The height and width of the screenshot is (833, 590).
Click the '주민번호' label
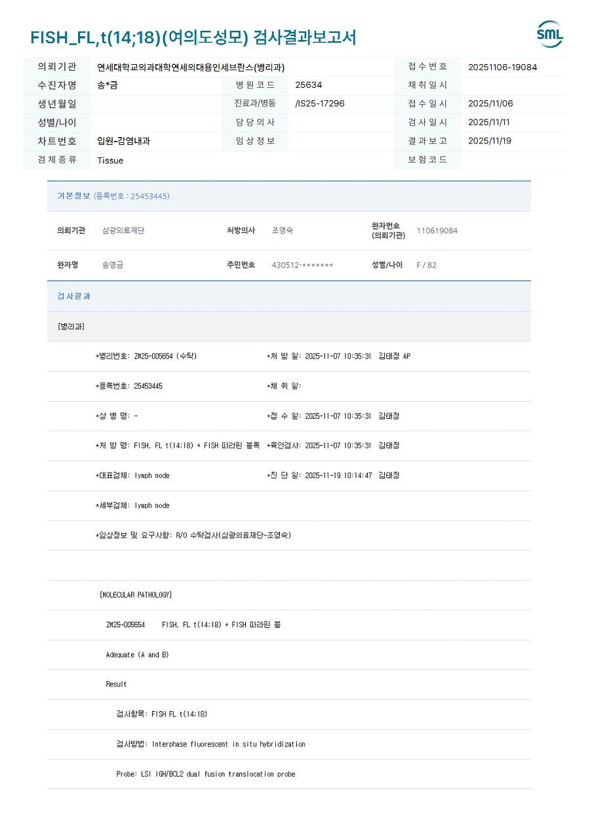pos(241,265)
